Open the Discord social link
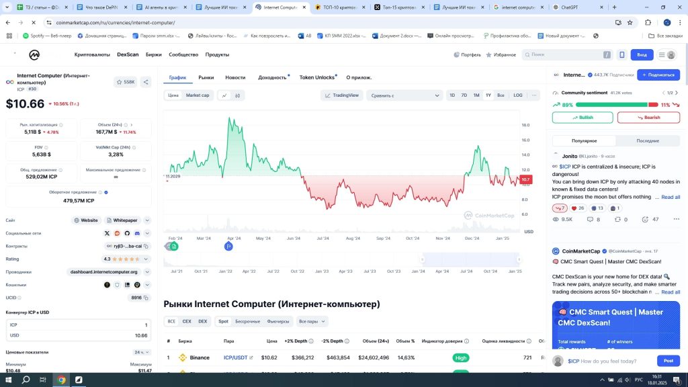Viewport: 688px width, 387px height. click(137, 233)
